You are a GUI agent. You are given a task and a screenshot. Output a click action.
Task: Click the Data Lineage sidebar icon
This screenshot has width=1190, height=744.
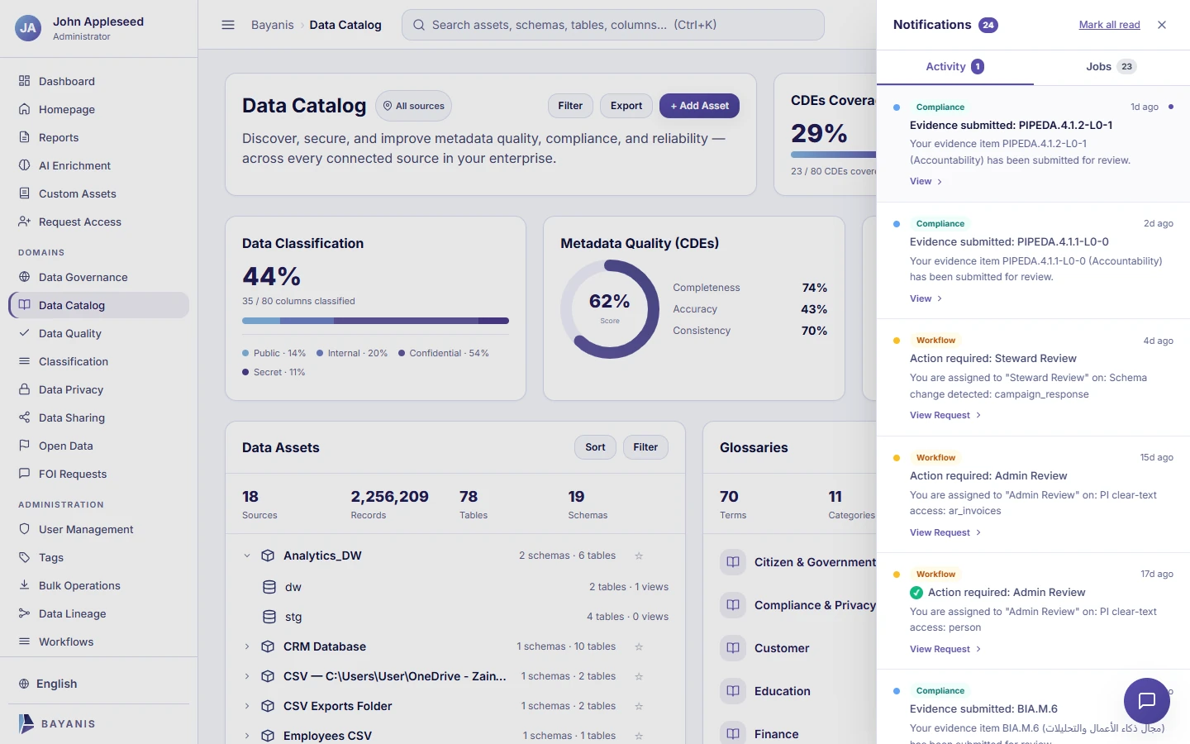tap(25, 613)
